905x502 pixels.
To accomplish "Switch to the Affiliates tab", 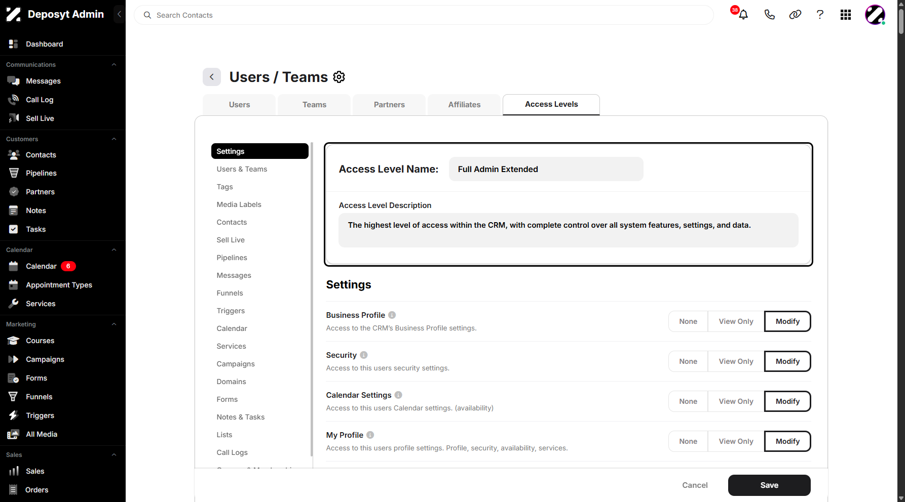I will coord(464,105).
